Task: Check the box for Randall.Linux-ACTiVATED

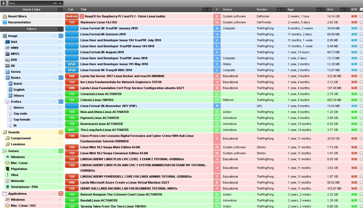Action: click(x=361, y=200)
